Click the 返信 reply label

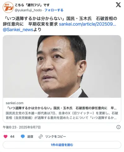point(30,136)
